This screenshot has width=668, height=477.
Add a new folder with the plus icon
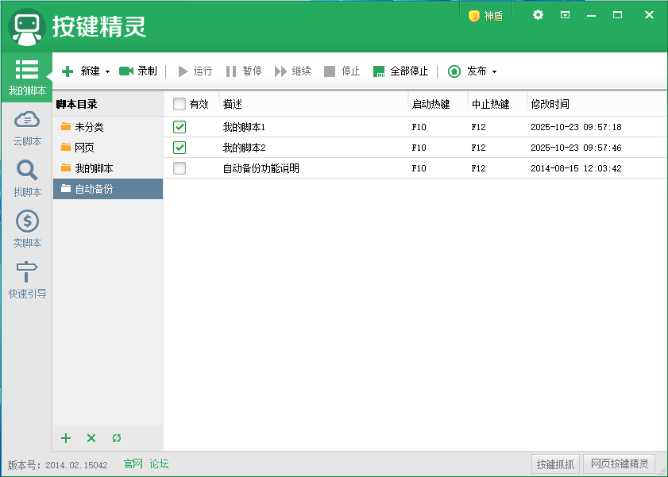[x=66, y=437]
